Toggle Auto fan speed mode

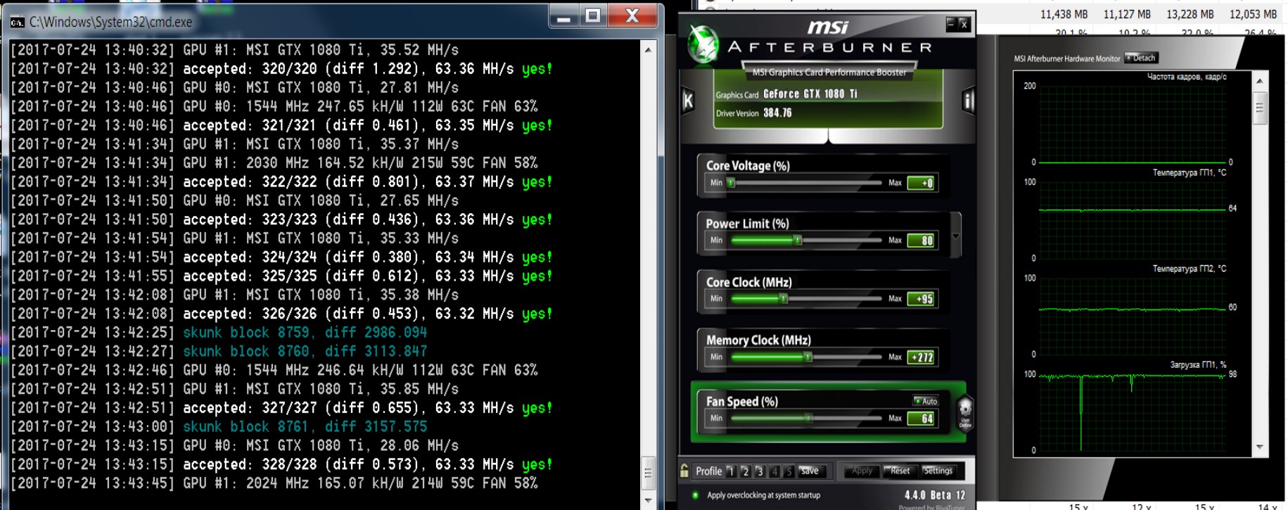(x=926, y=401)
